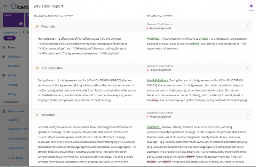Image resolution: width=256 pixels, height=167 pixels.
Task: Click the Insurance section title
Action: tap(48, 115)
